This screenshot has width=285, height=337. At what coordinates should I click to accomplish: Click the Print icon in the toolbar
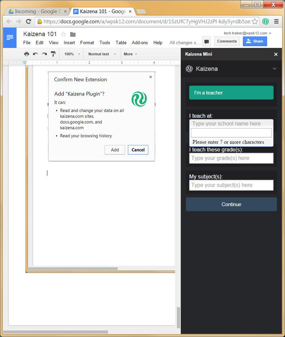pyautogui.click(x=27, y=54)
